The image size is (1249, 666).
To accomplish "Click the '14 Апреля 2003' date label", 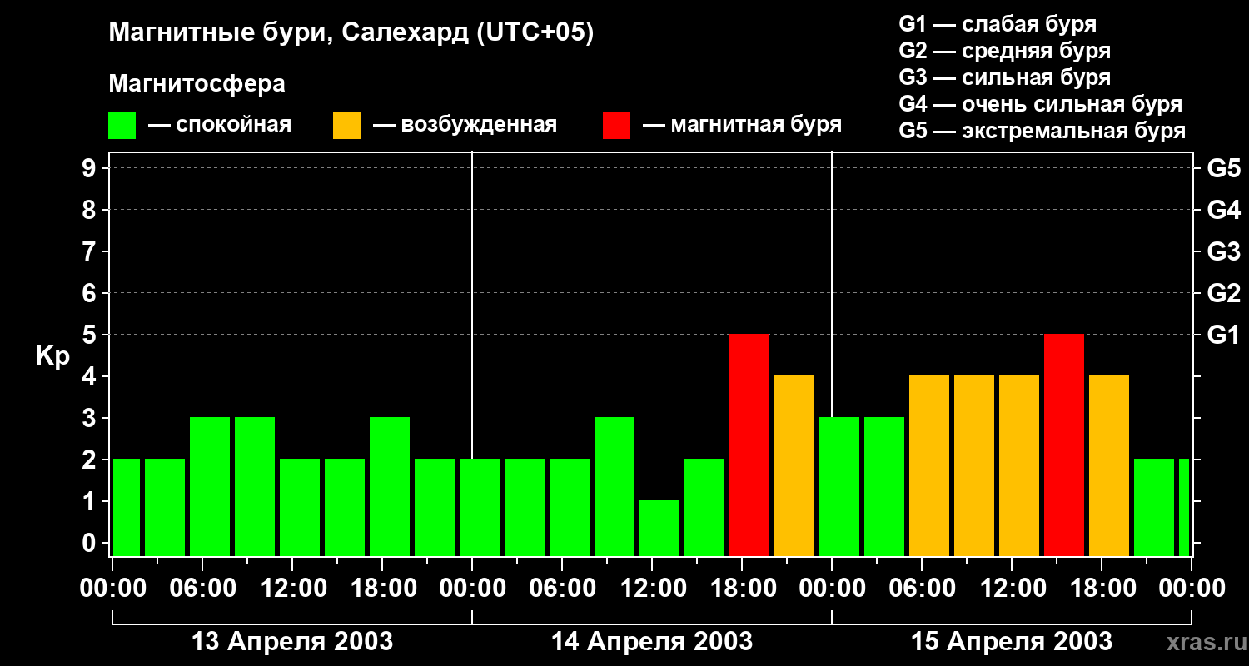I will [x=652, y=642].
